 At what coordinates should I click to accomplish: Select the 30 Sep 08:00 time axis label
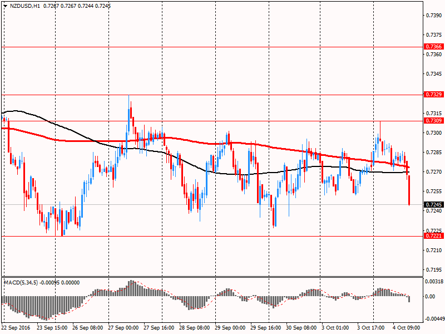[x=301, y=328]
